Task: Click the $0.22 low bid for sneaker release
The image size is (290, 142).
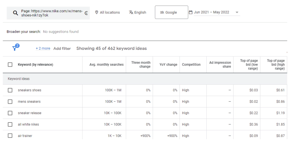Action: click(x=253, y=113)
